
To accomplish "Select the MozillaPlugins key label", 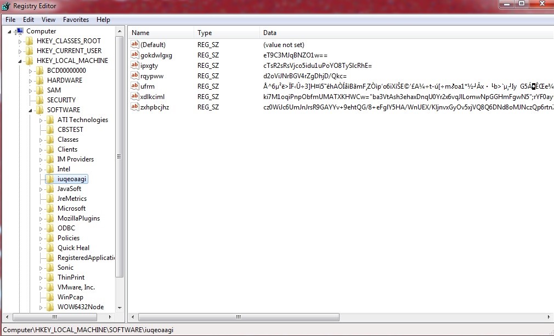I will [78, 218].
